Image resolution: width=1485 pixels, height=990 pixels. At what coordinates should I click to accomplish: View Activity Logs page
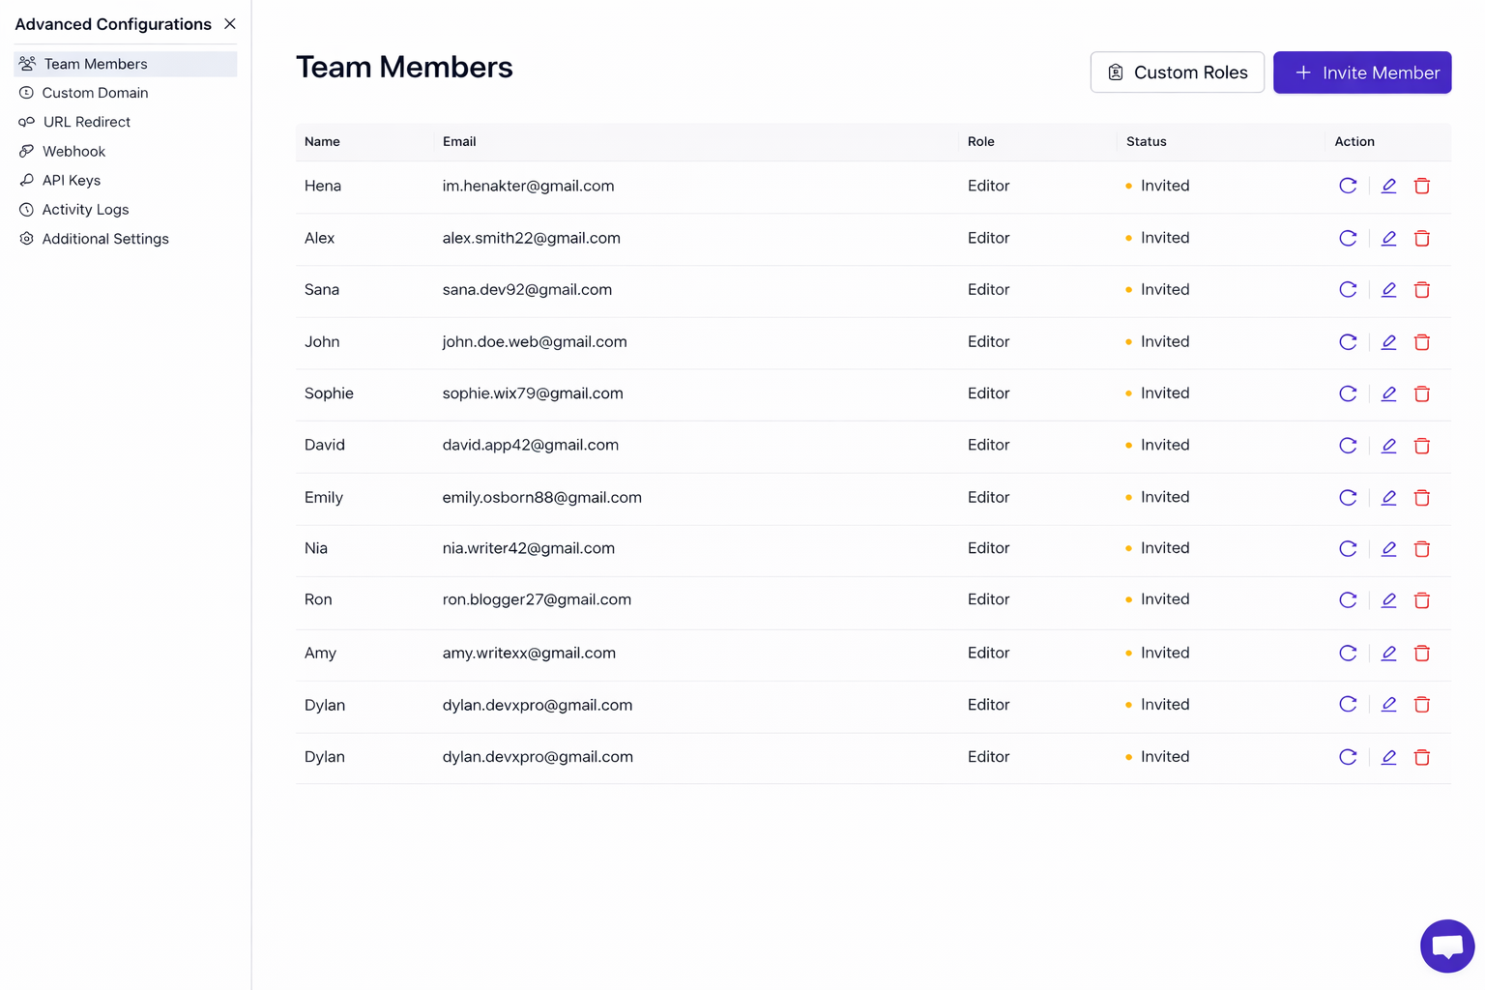coord(85,210)
